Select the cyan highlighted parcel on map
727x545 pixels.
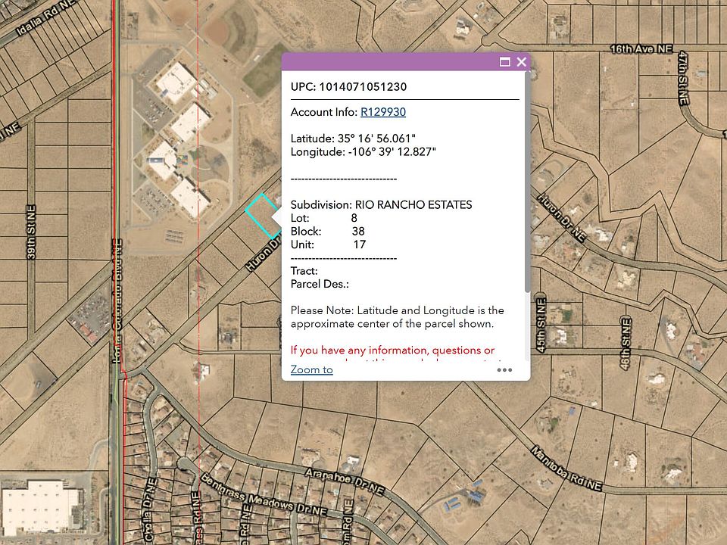pos(263,216)
